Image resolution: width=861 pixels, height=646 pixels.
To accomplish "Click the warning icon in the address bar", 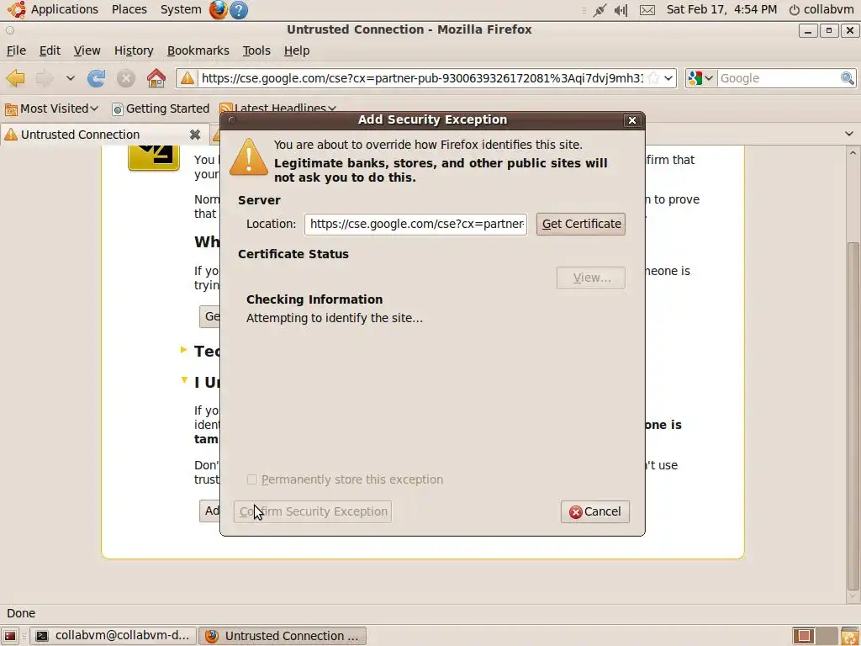I will point(188,78).
